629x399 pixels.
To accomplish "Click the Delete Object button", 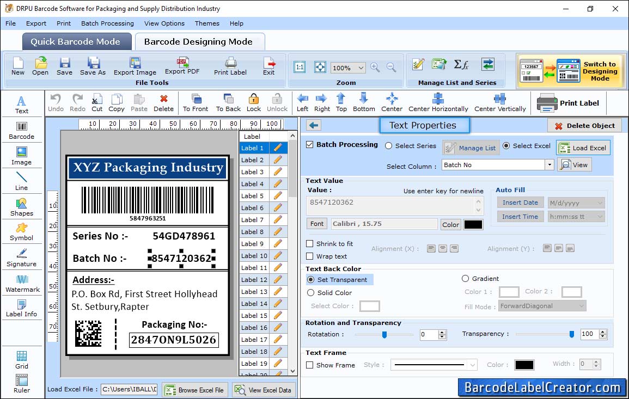I will pos(585,126).
